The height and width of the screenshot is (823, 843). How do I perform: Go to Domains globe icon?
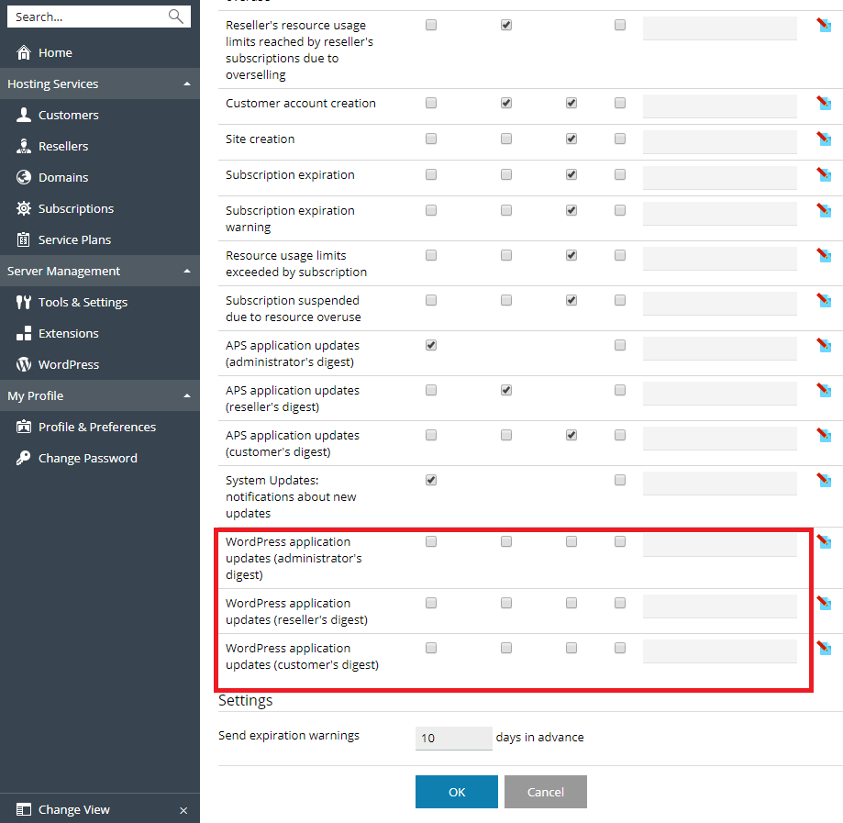tap(24, 177)
